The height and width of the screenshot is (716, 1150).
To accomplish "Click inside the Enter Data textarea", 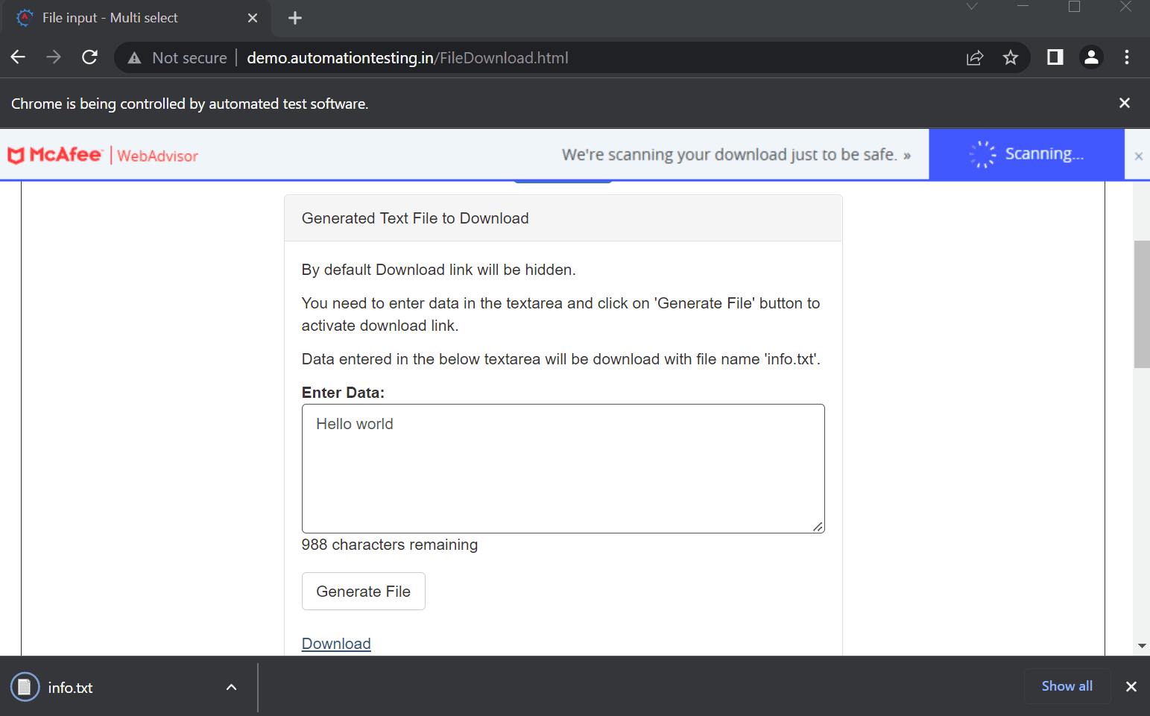I will click(x=563, y=468).
